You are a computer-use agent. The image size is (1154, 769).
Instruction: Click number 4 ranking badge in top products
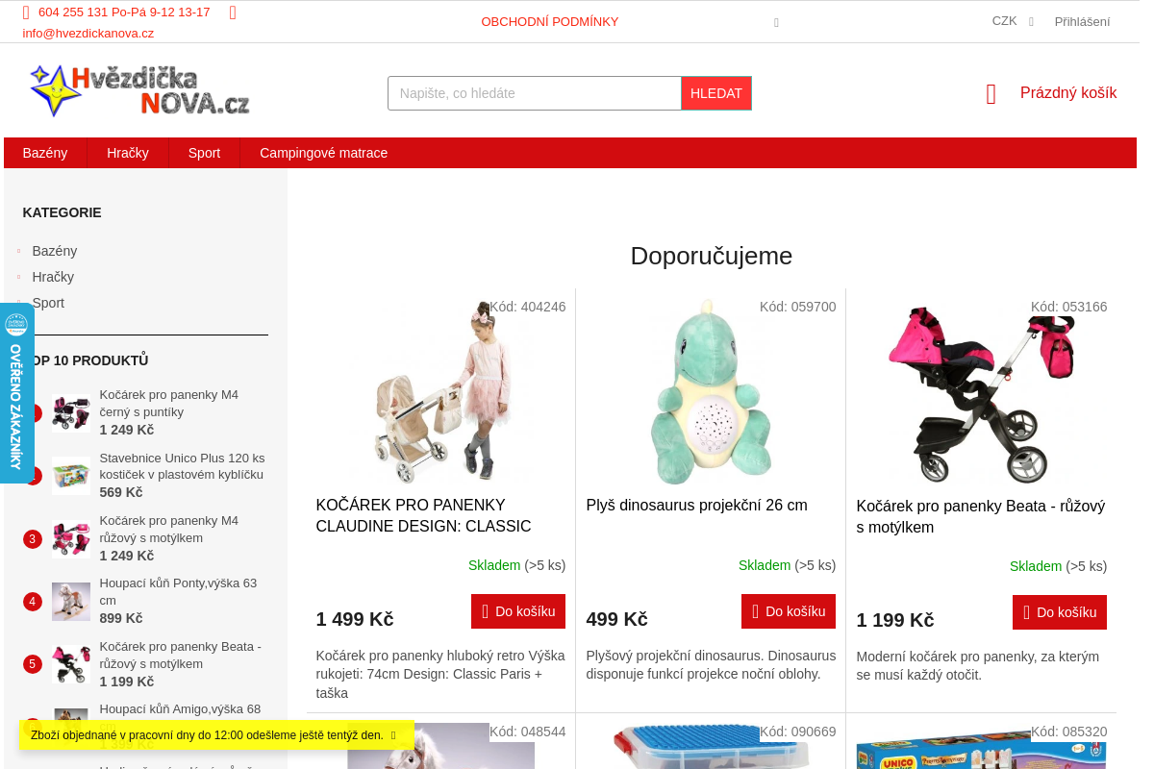coord(33,602)
